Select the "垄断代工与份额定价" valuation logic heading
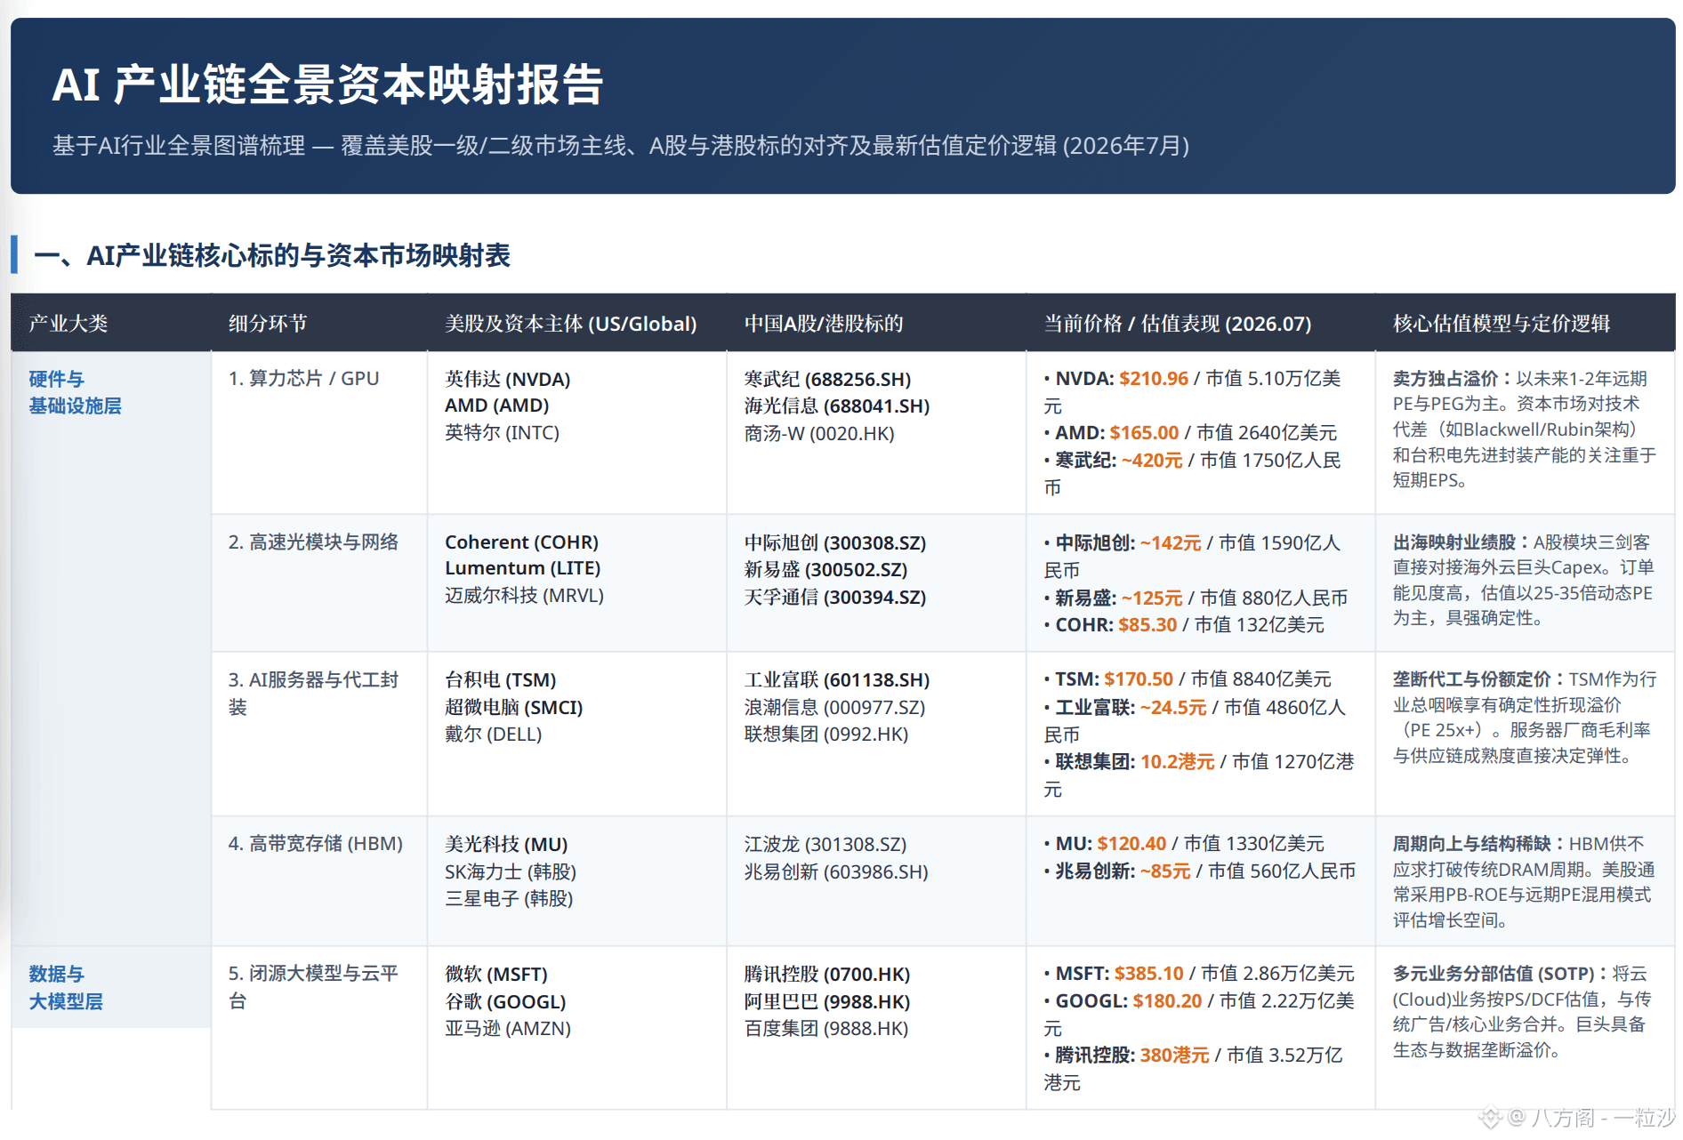The width and height of the screenshot is (1683, 1140). pyautogui.click(x=1472, y=679)
